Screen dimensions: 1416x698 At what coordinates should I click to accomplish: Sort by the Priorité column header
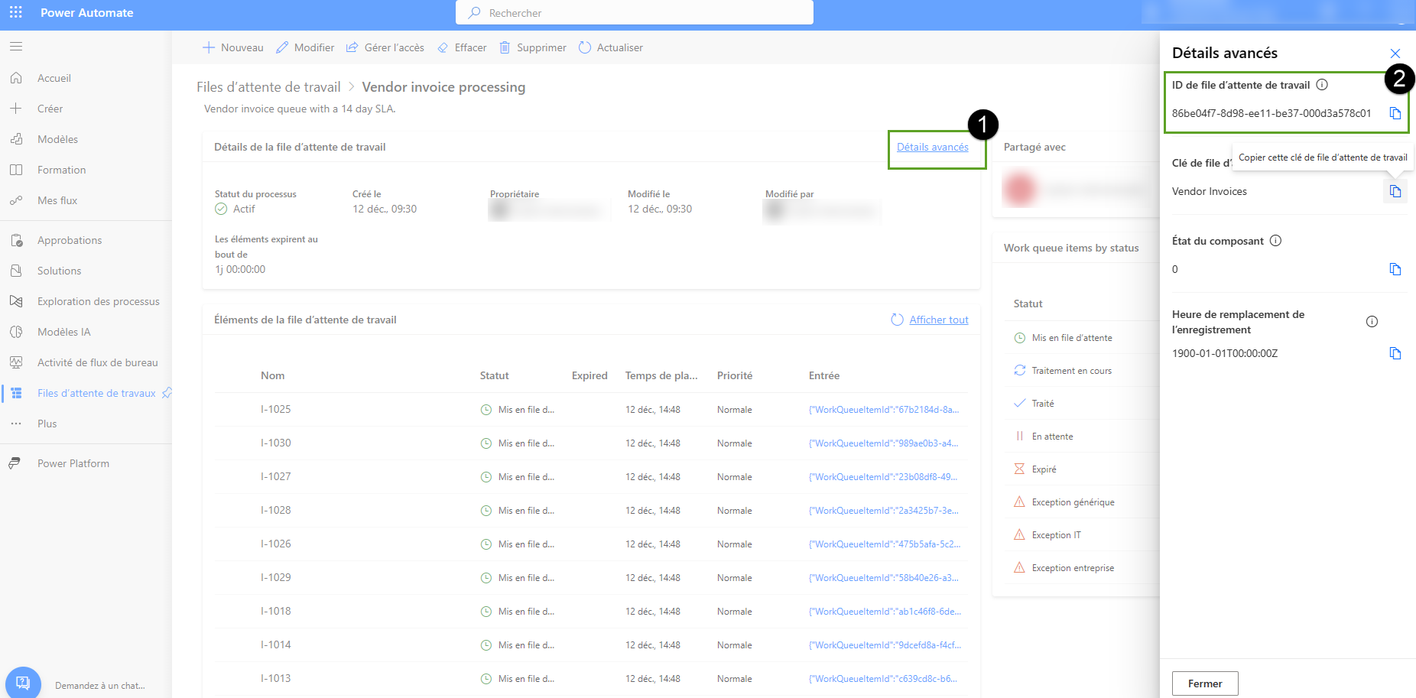pos(735,375)
